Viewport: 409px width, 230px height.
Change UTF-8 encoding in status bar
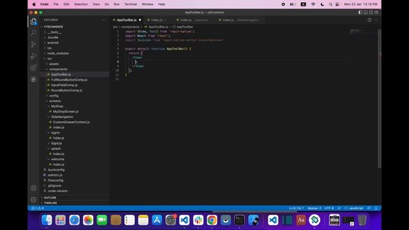(329, 208)
